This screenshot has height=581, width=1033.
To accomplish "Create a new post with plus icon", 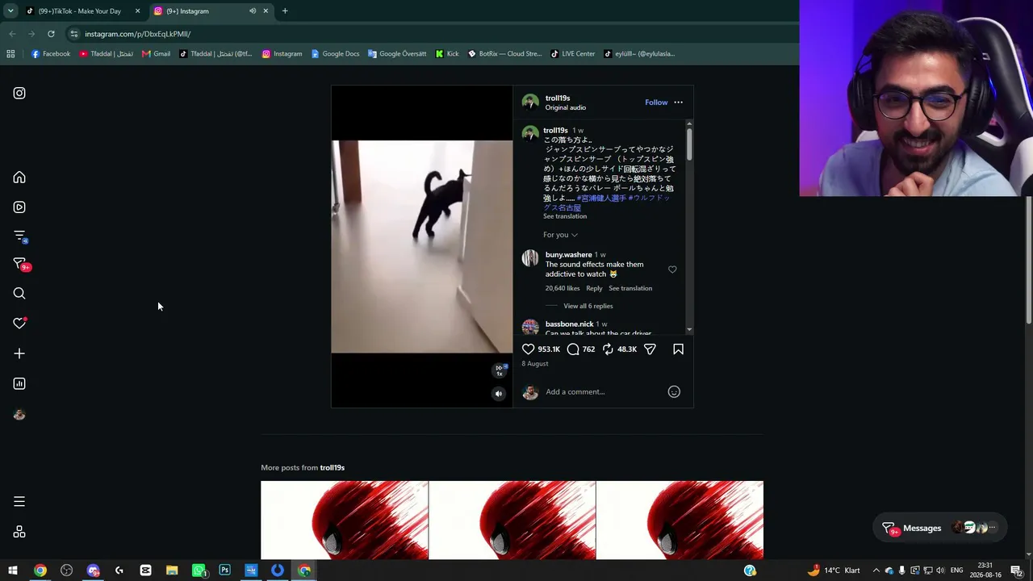I will 19,353.
